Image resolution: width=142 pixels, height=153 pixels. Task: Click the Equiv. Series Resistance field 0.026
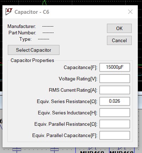coord(115,101)
